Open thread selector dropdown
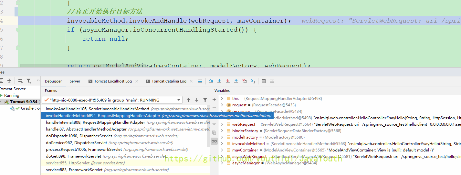This screenshot has height=175, width=461. pyautogui.click(x=179, y=100)
